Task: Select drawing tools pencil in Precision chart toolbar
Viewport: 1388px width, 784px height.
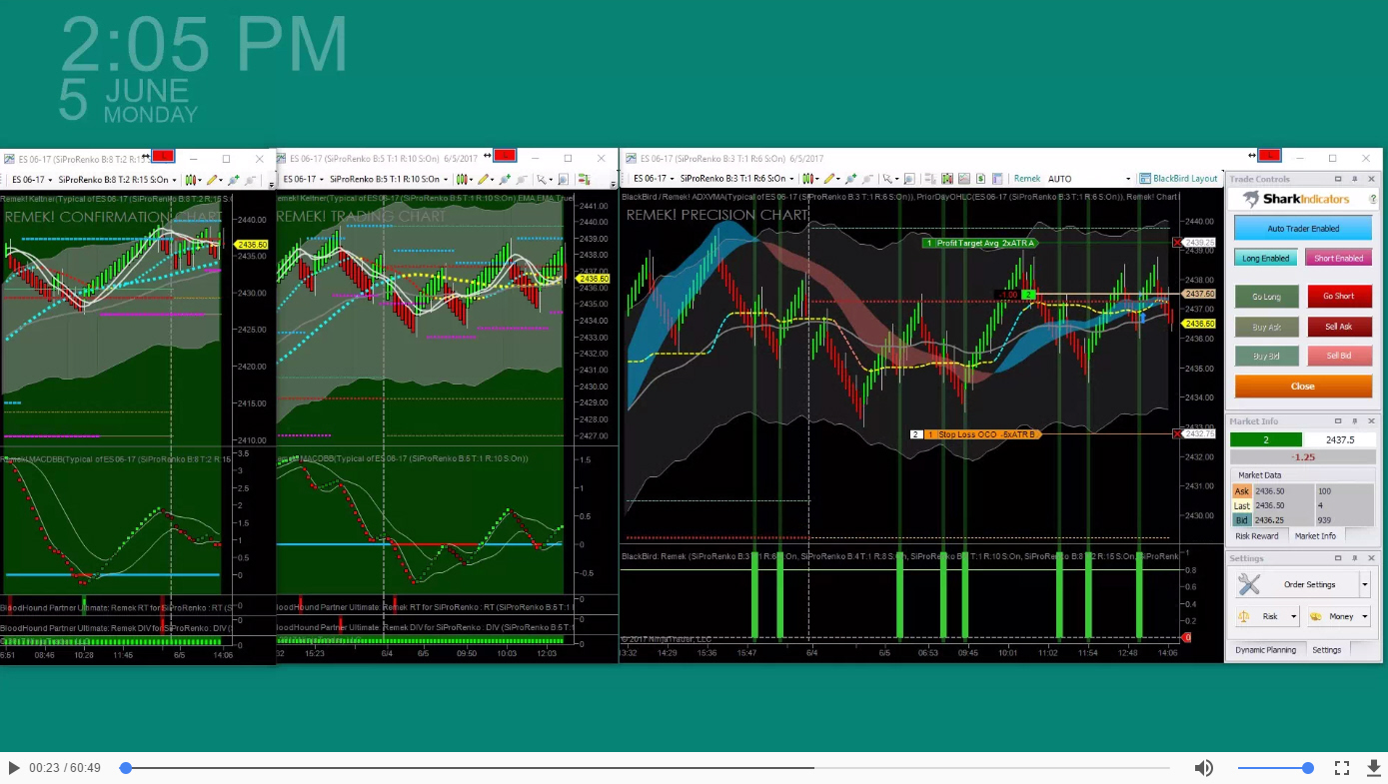Action: tap(829, 179)
